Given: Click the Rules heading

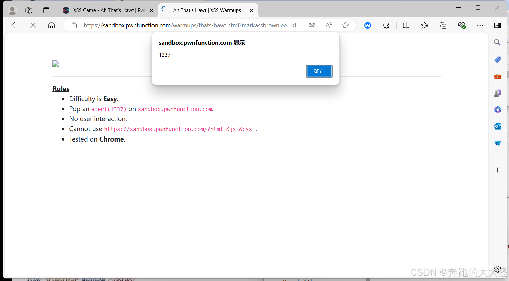Looking at the screenshot, I should 61,89.
